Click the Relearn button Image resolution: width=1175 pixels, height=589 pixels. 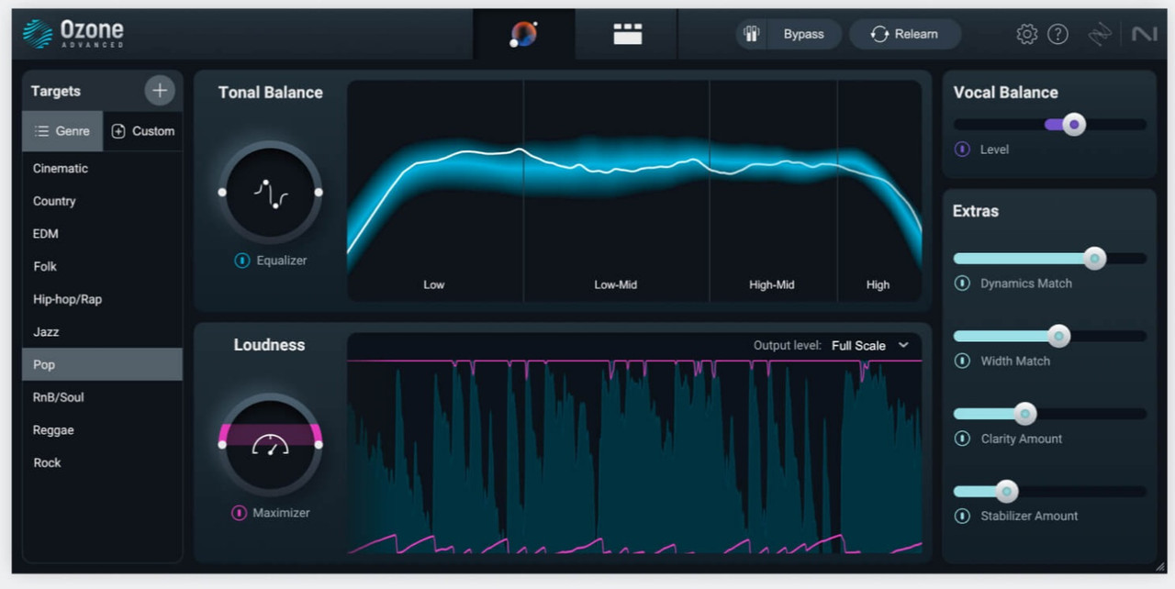coord(905,34)
